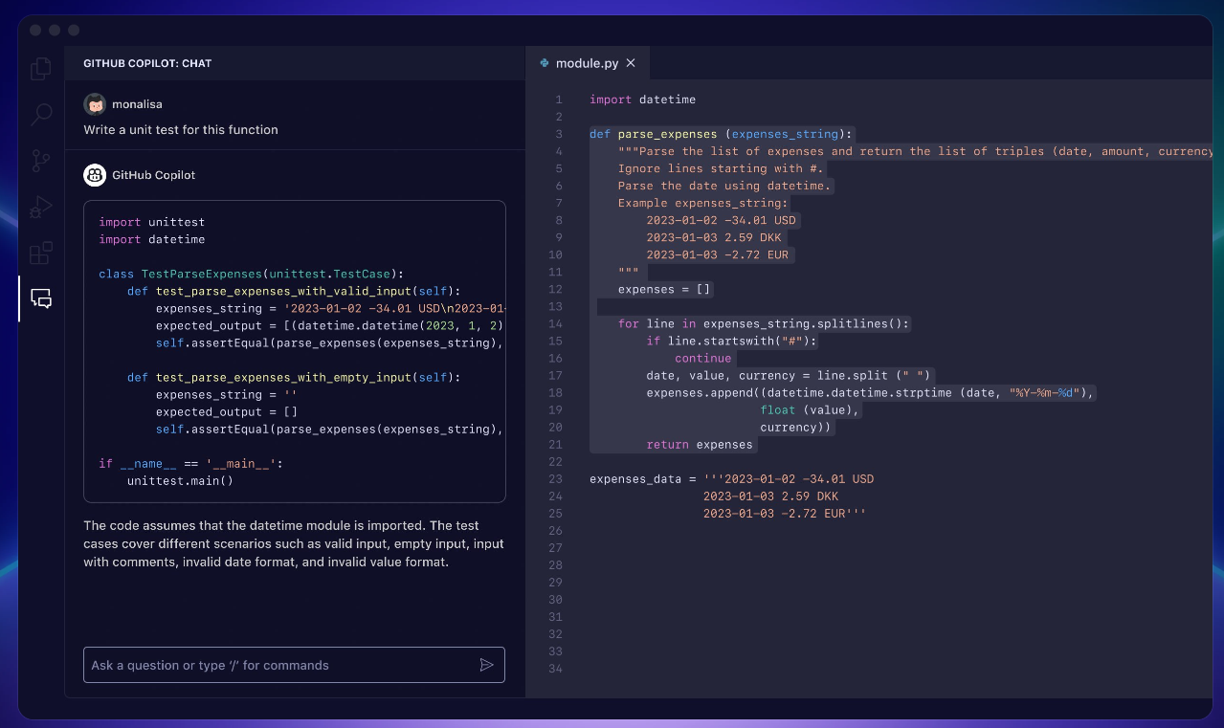The height and width of the screenshot is (728, 1224).
Task: Click 'Write a unit test for this function' message
Action: [181, 129]
